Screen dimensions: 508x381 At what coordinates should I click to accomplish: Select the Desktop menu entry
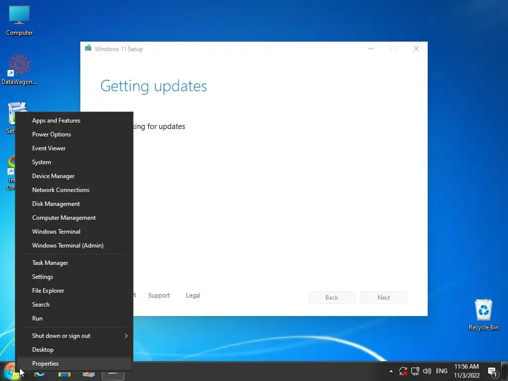[74, 350]
